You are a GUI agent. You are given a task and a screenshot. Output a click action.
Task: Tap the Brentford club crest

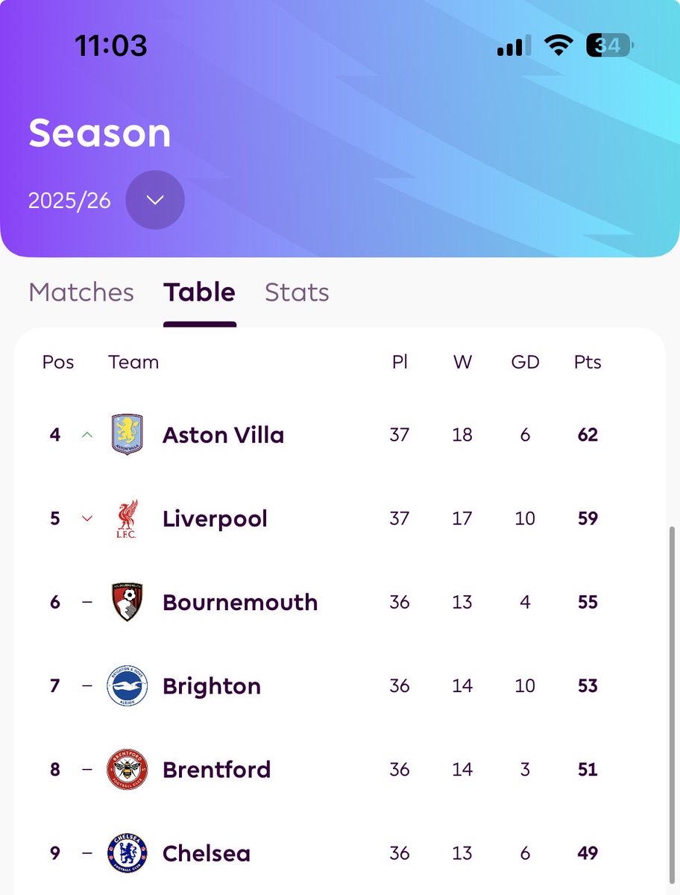point(127,770)
